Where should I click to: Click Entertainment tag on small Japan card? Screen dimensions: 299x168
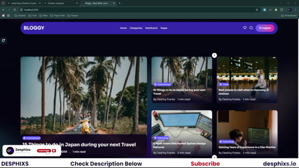[163, 84]
